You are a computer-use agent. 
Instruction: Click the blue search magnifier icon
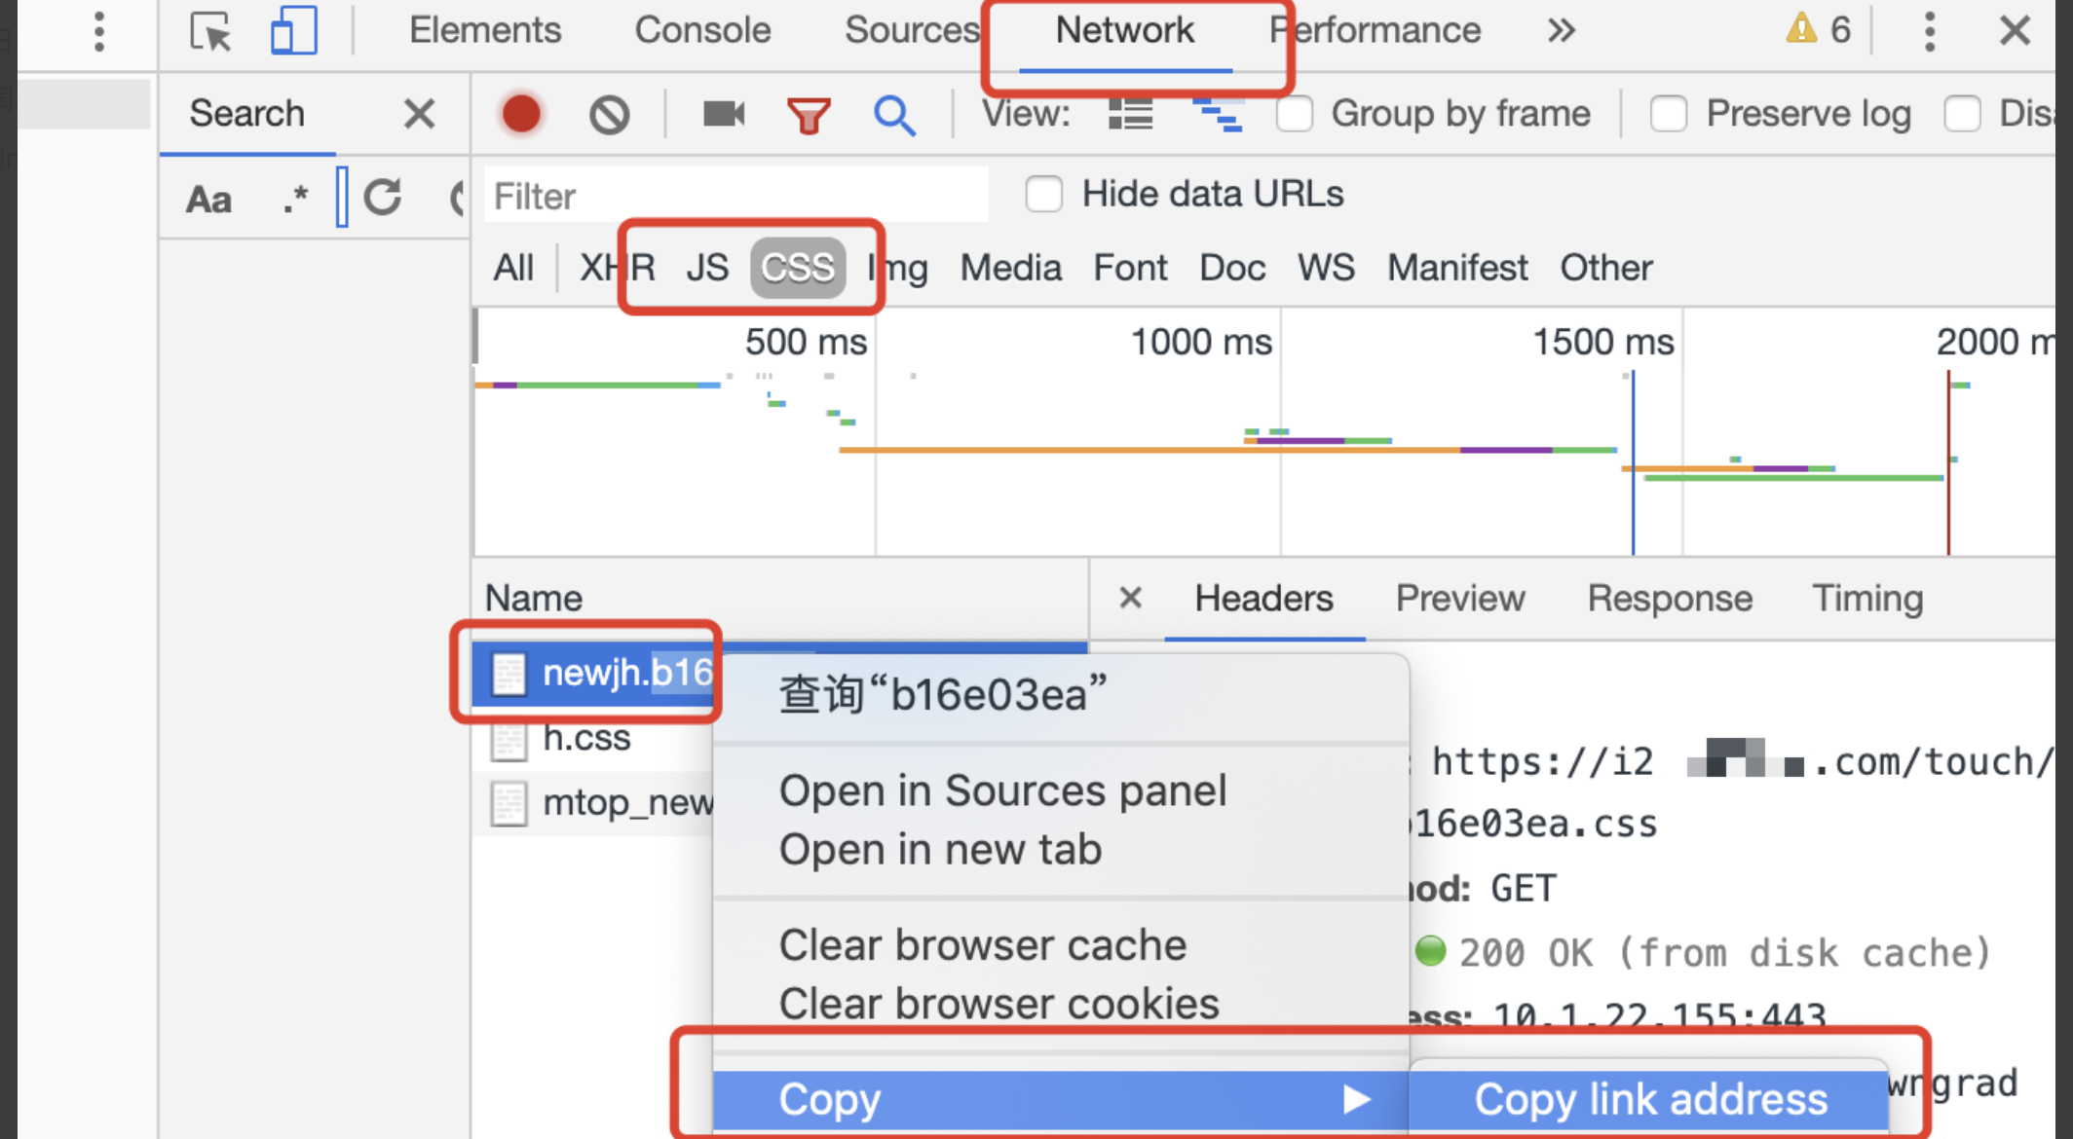894,115
